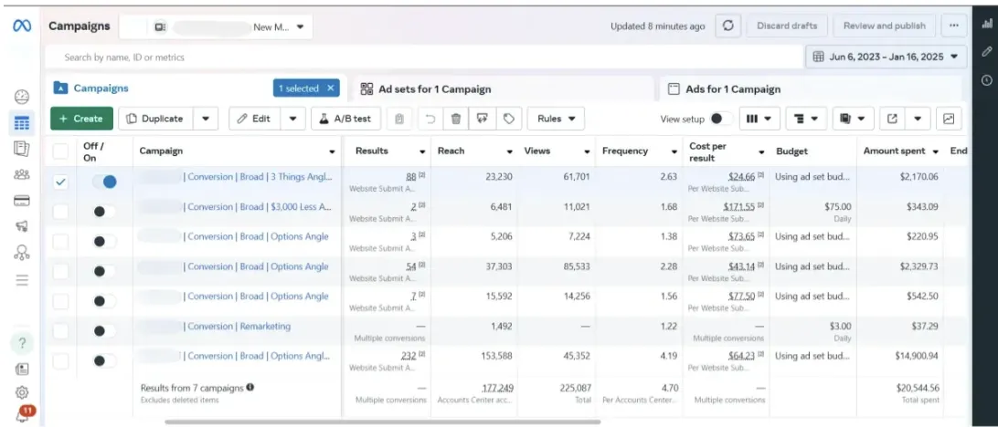Screen dimensions: 998x427
Task: Check the box for Conversion Remarketing campaign
Action: (60, 331)
